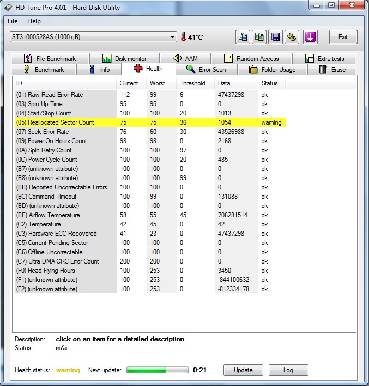Switch to the Erase tab
The image size is (369, 386).
coord(332,70)
